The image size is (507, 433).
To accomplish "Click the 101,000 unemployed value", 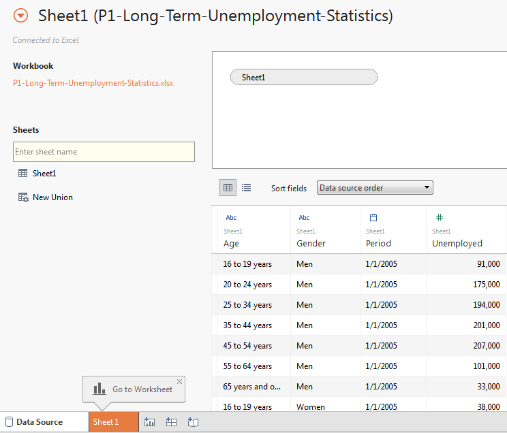I will [x=487, y=366].
